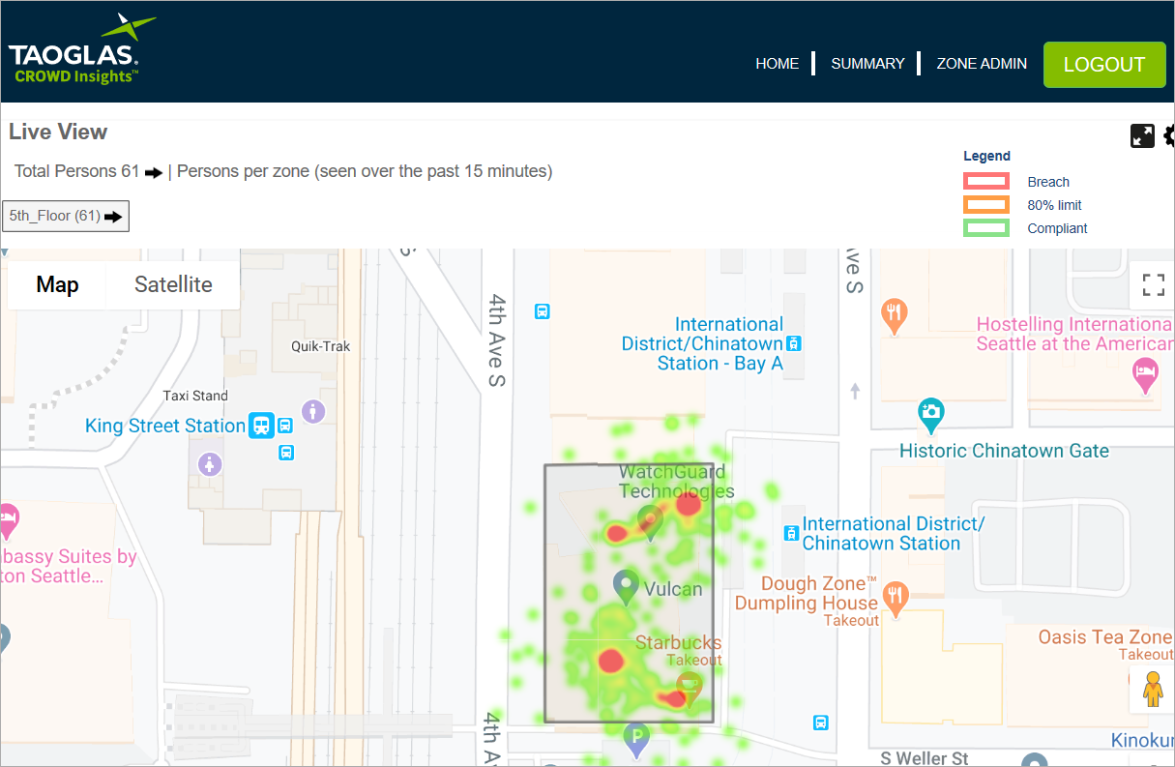This screenshot has width=1175, height=767.
Task: Switch to the Map view tab
Action: [56, 284]
